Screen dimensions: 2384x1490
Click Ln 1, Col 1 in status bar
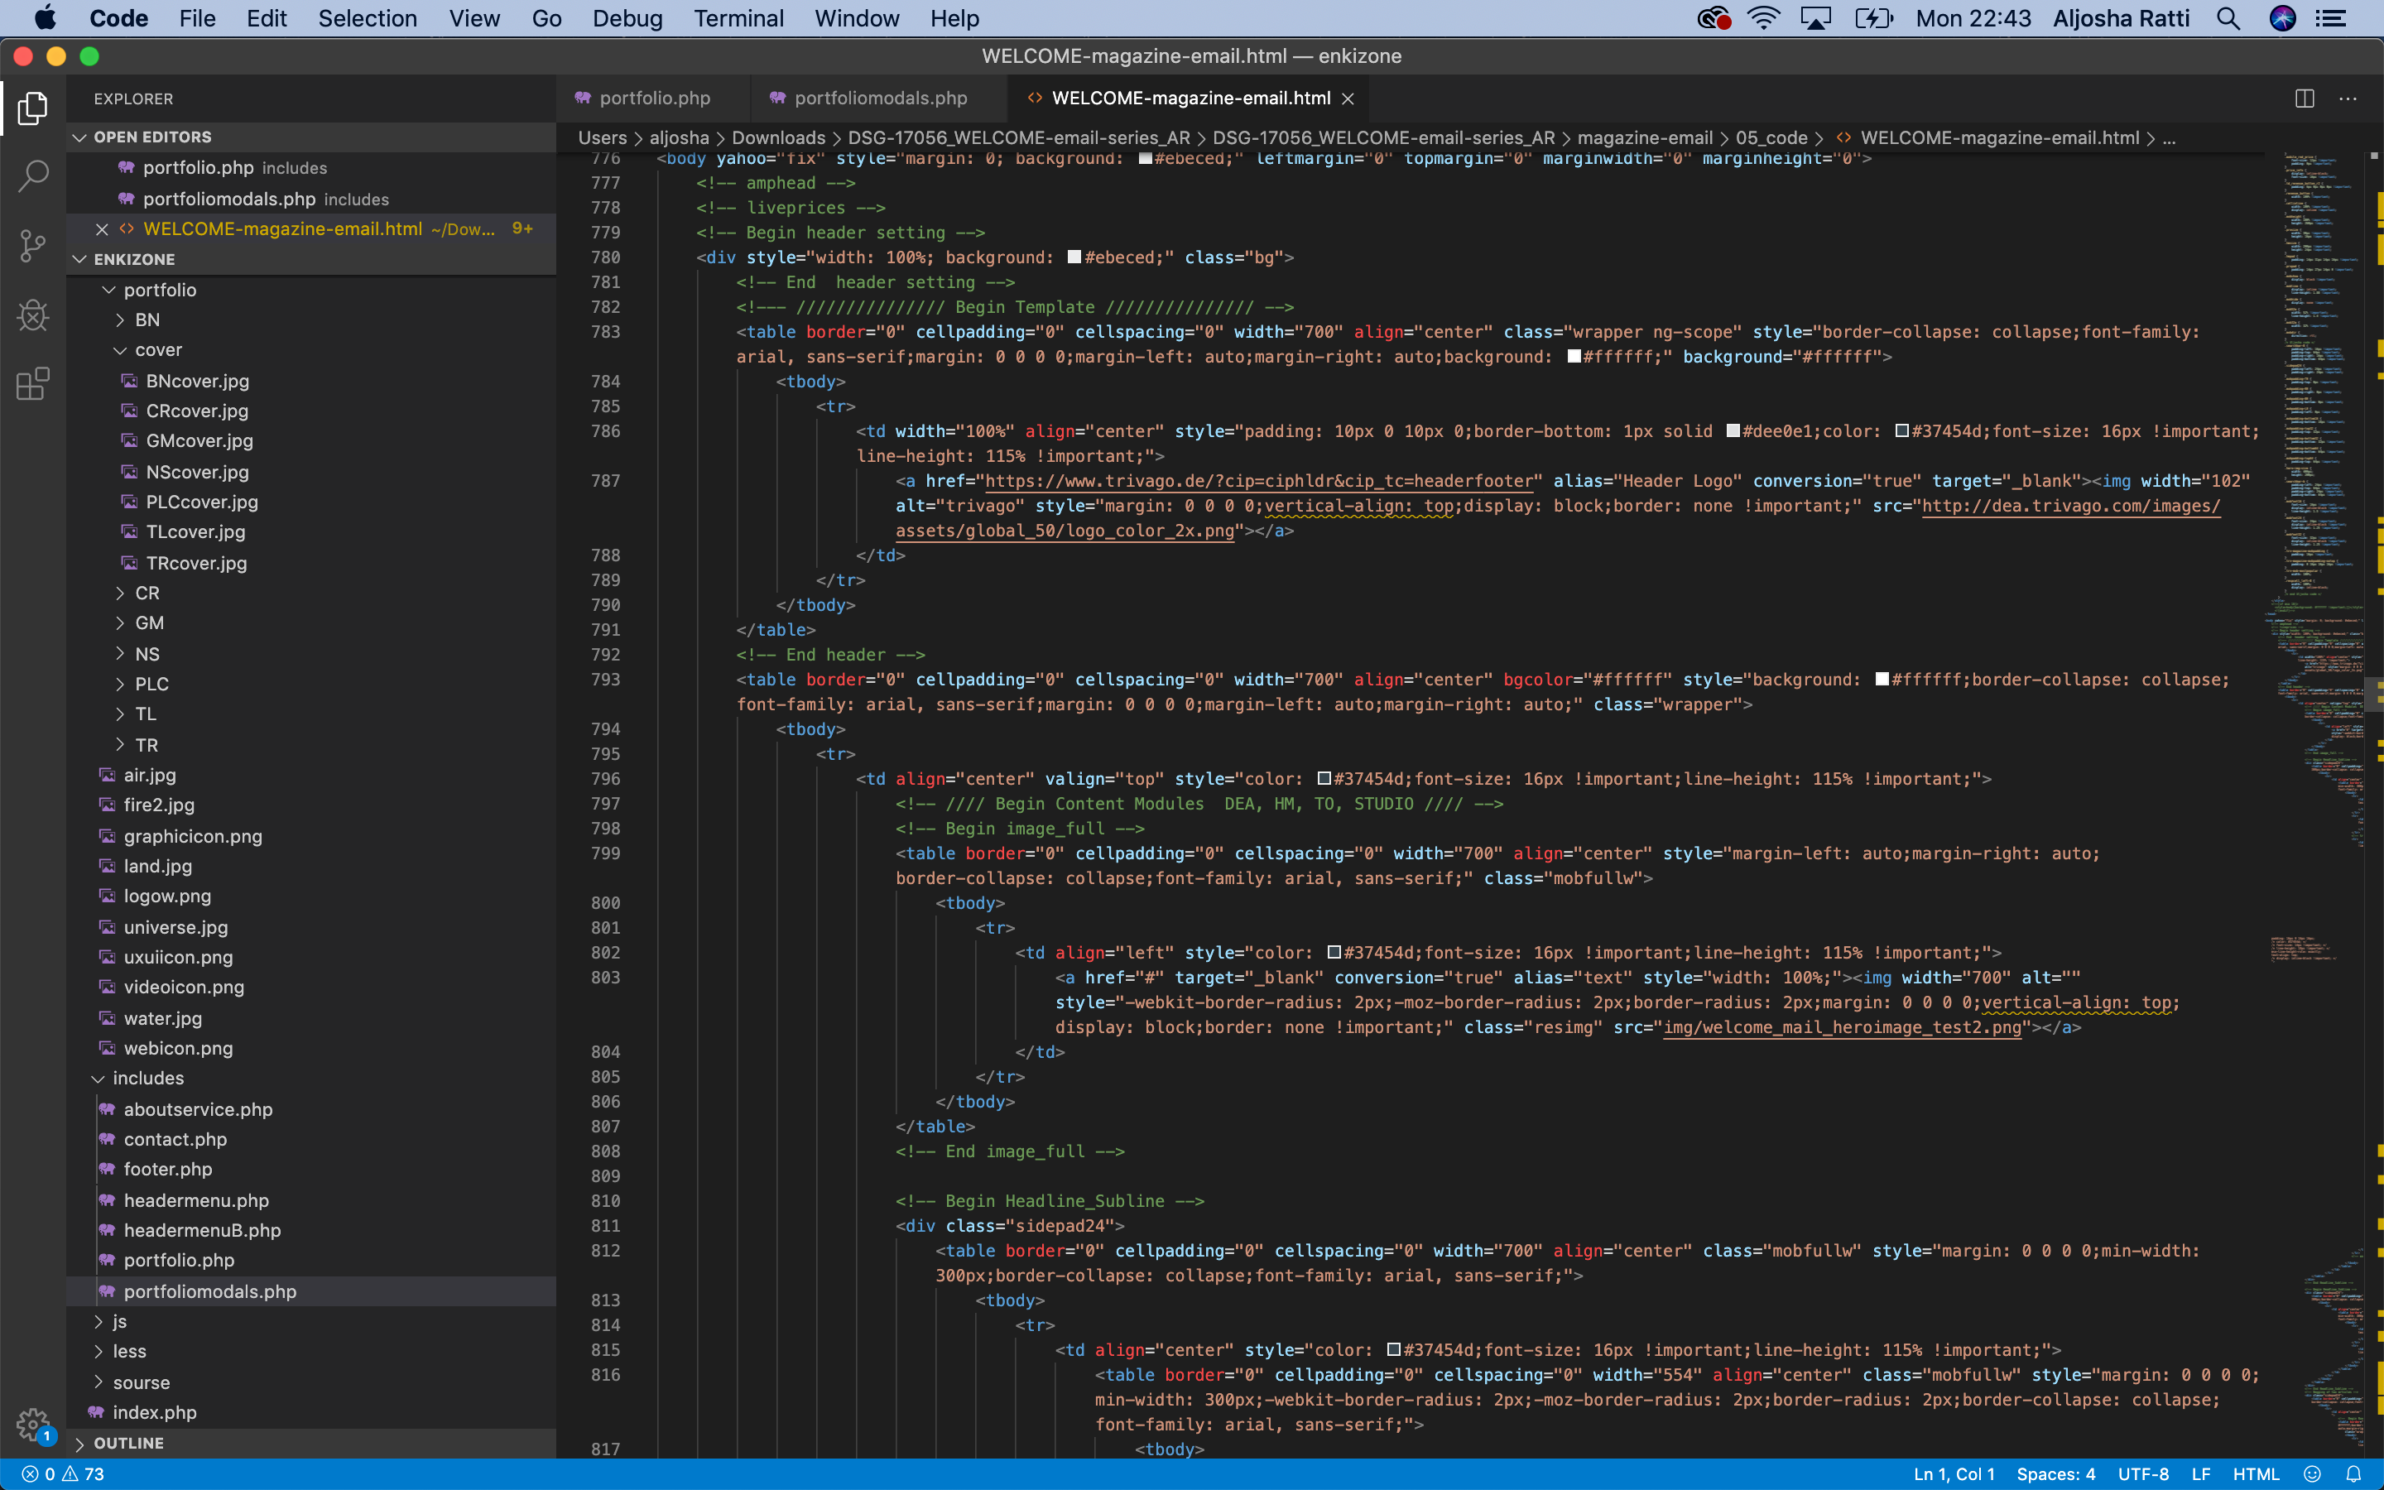[x=1954, y=1473]
